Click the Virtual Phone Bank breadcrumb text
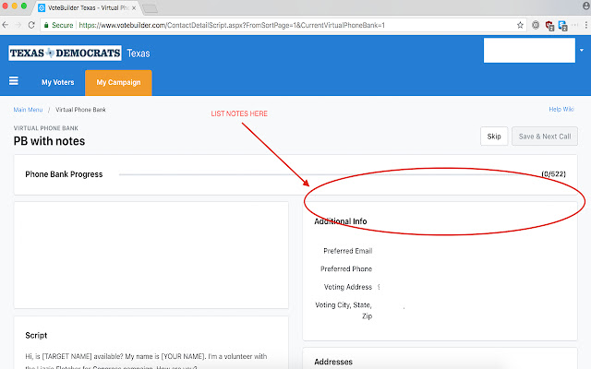Image resolution: width=591 pixels, height=369 pixels. tap(80, 110)
